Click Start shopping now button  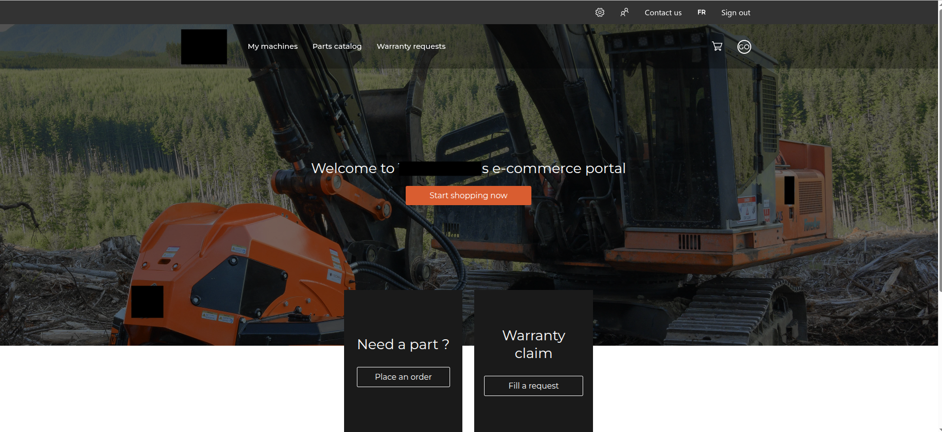click(468, 195)
